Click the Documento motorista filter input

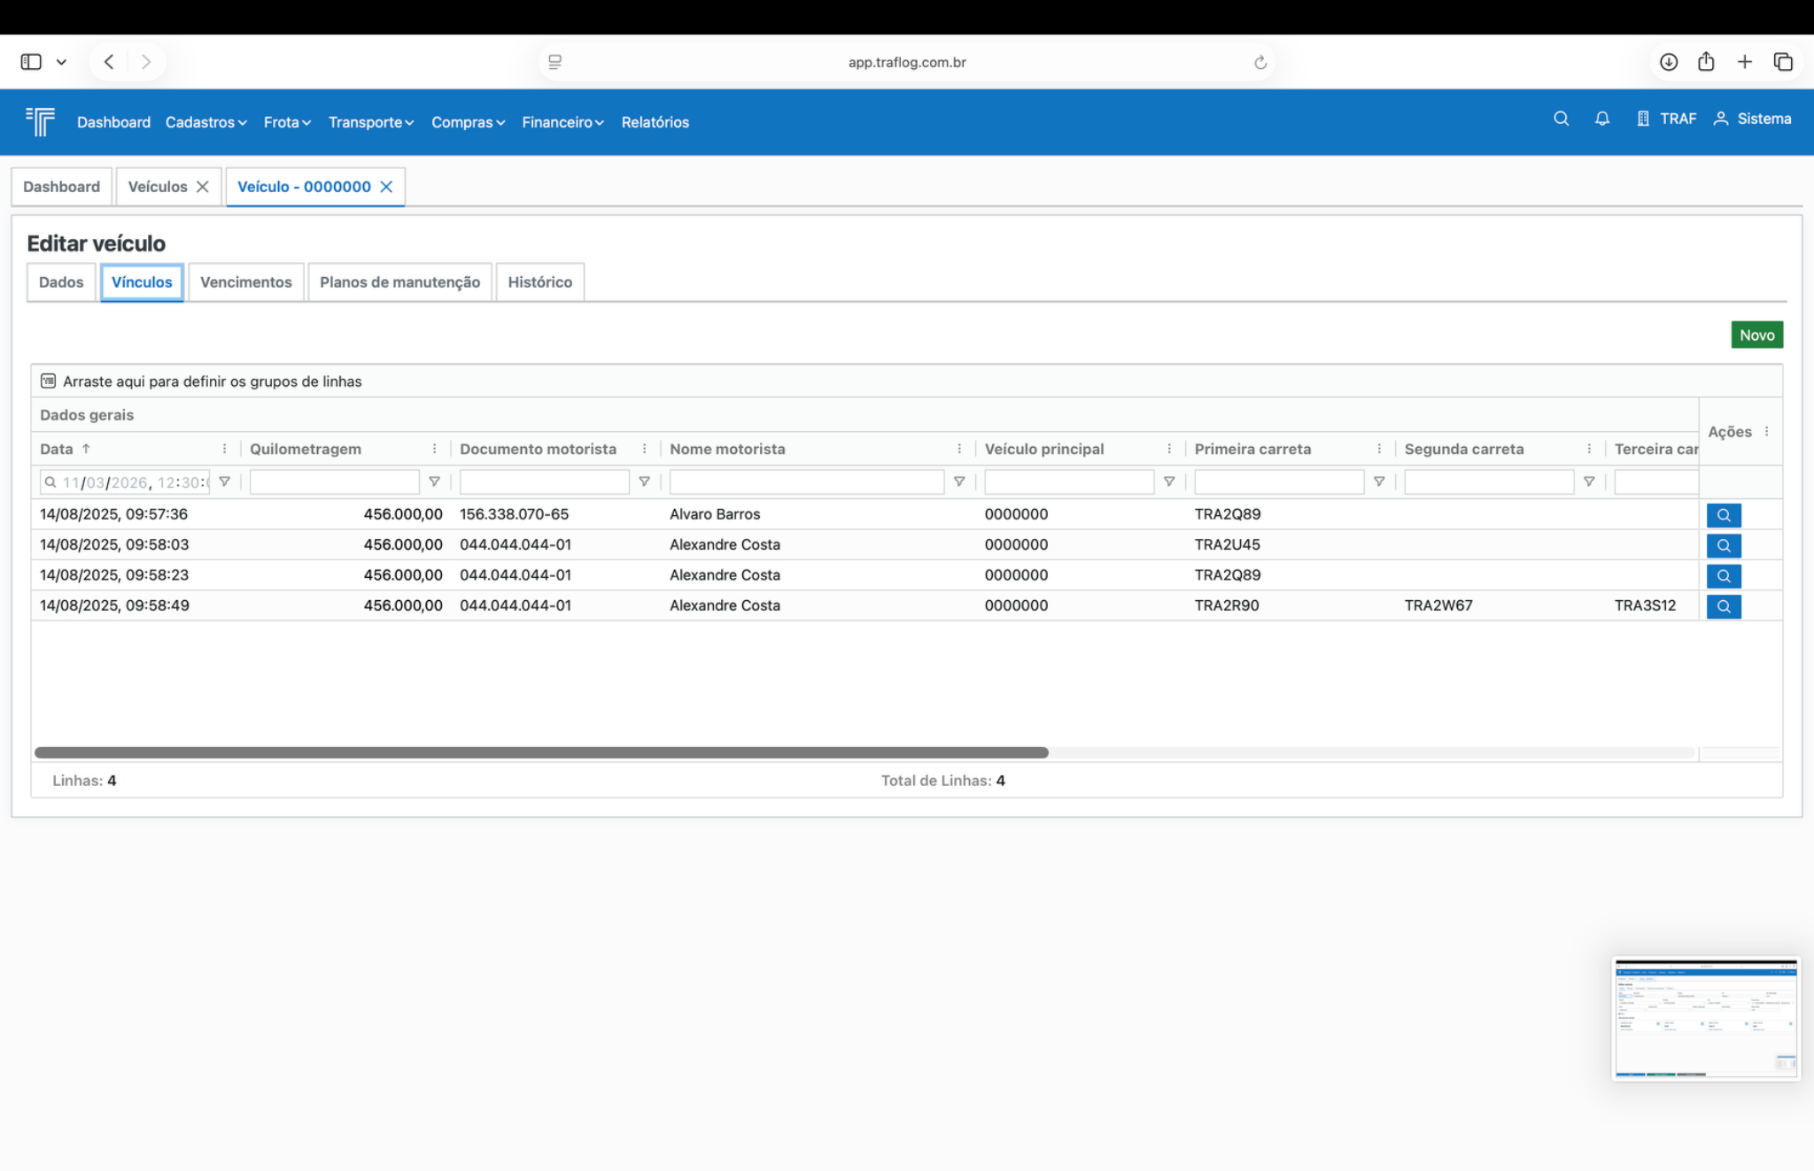point(544,481)
